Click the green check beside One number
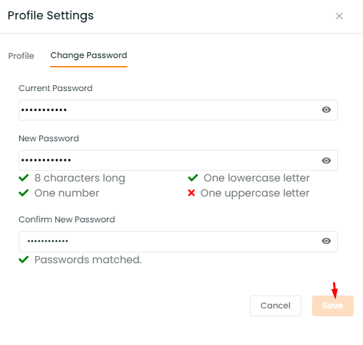This screenshot has height=345, width=363. 24,193
